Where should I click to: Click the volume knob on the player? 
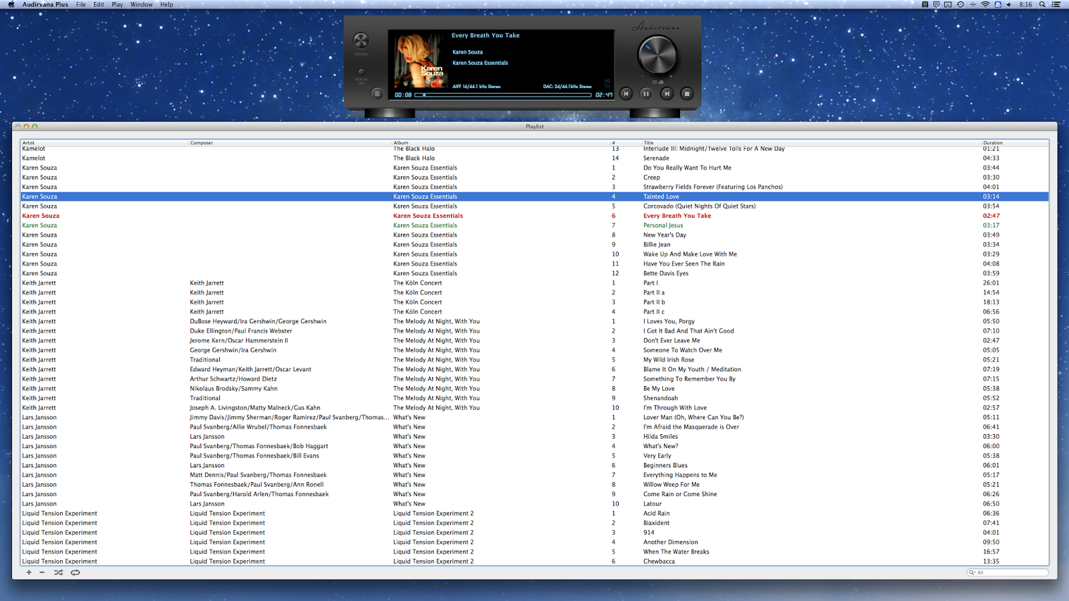pos(657,55)
